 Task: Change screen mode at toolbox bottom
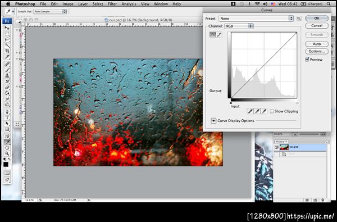click(x=7, y=180)
